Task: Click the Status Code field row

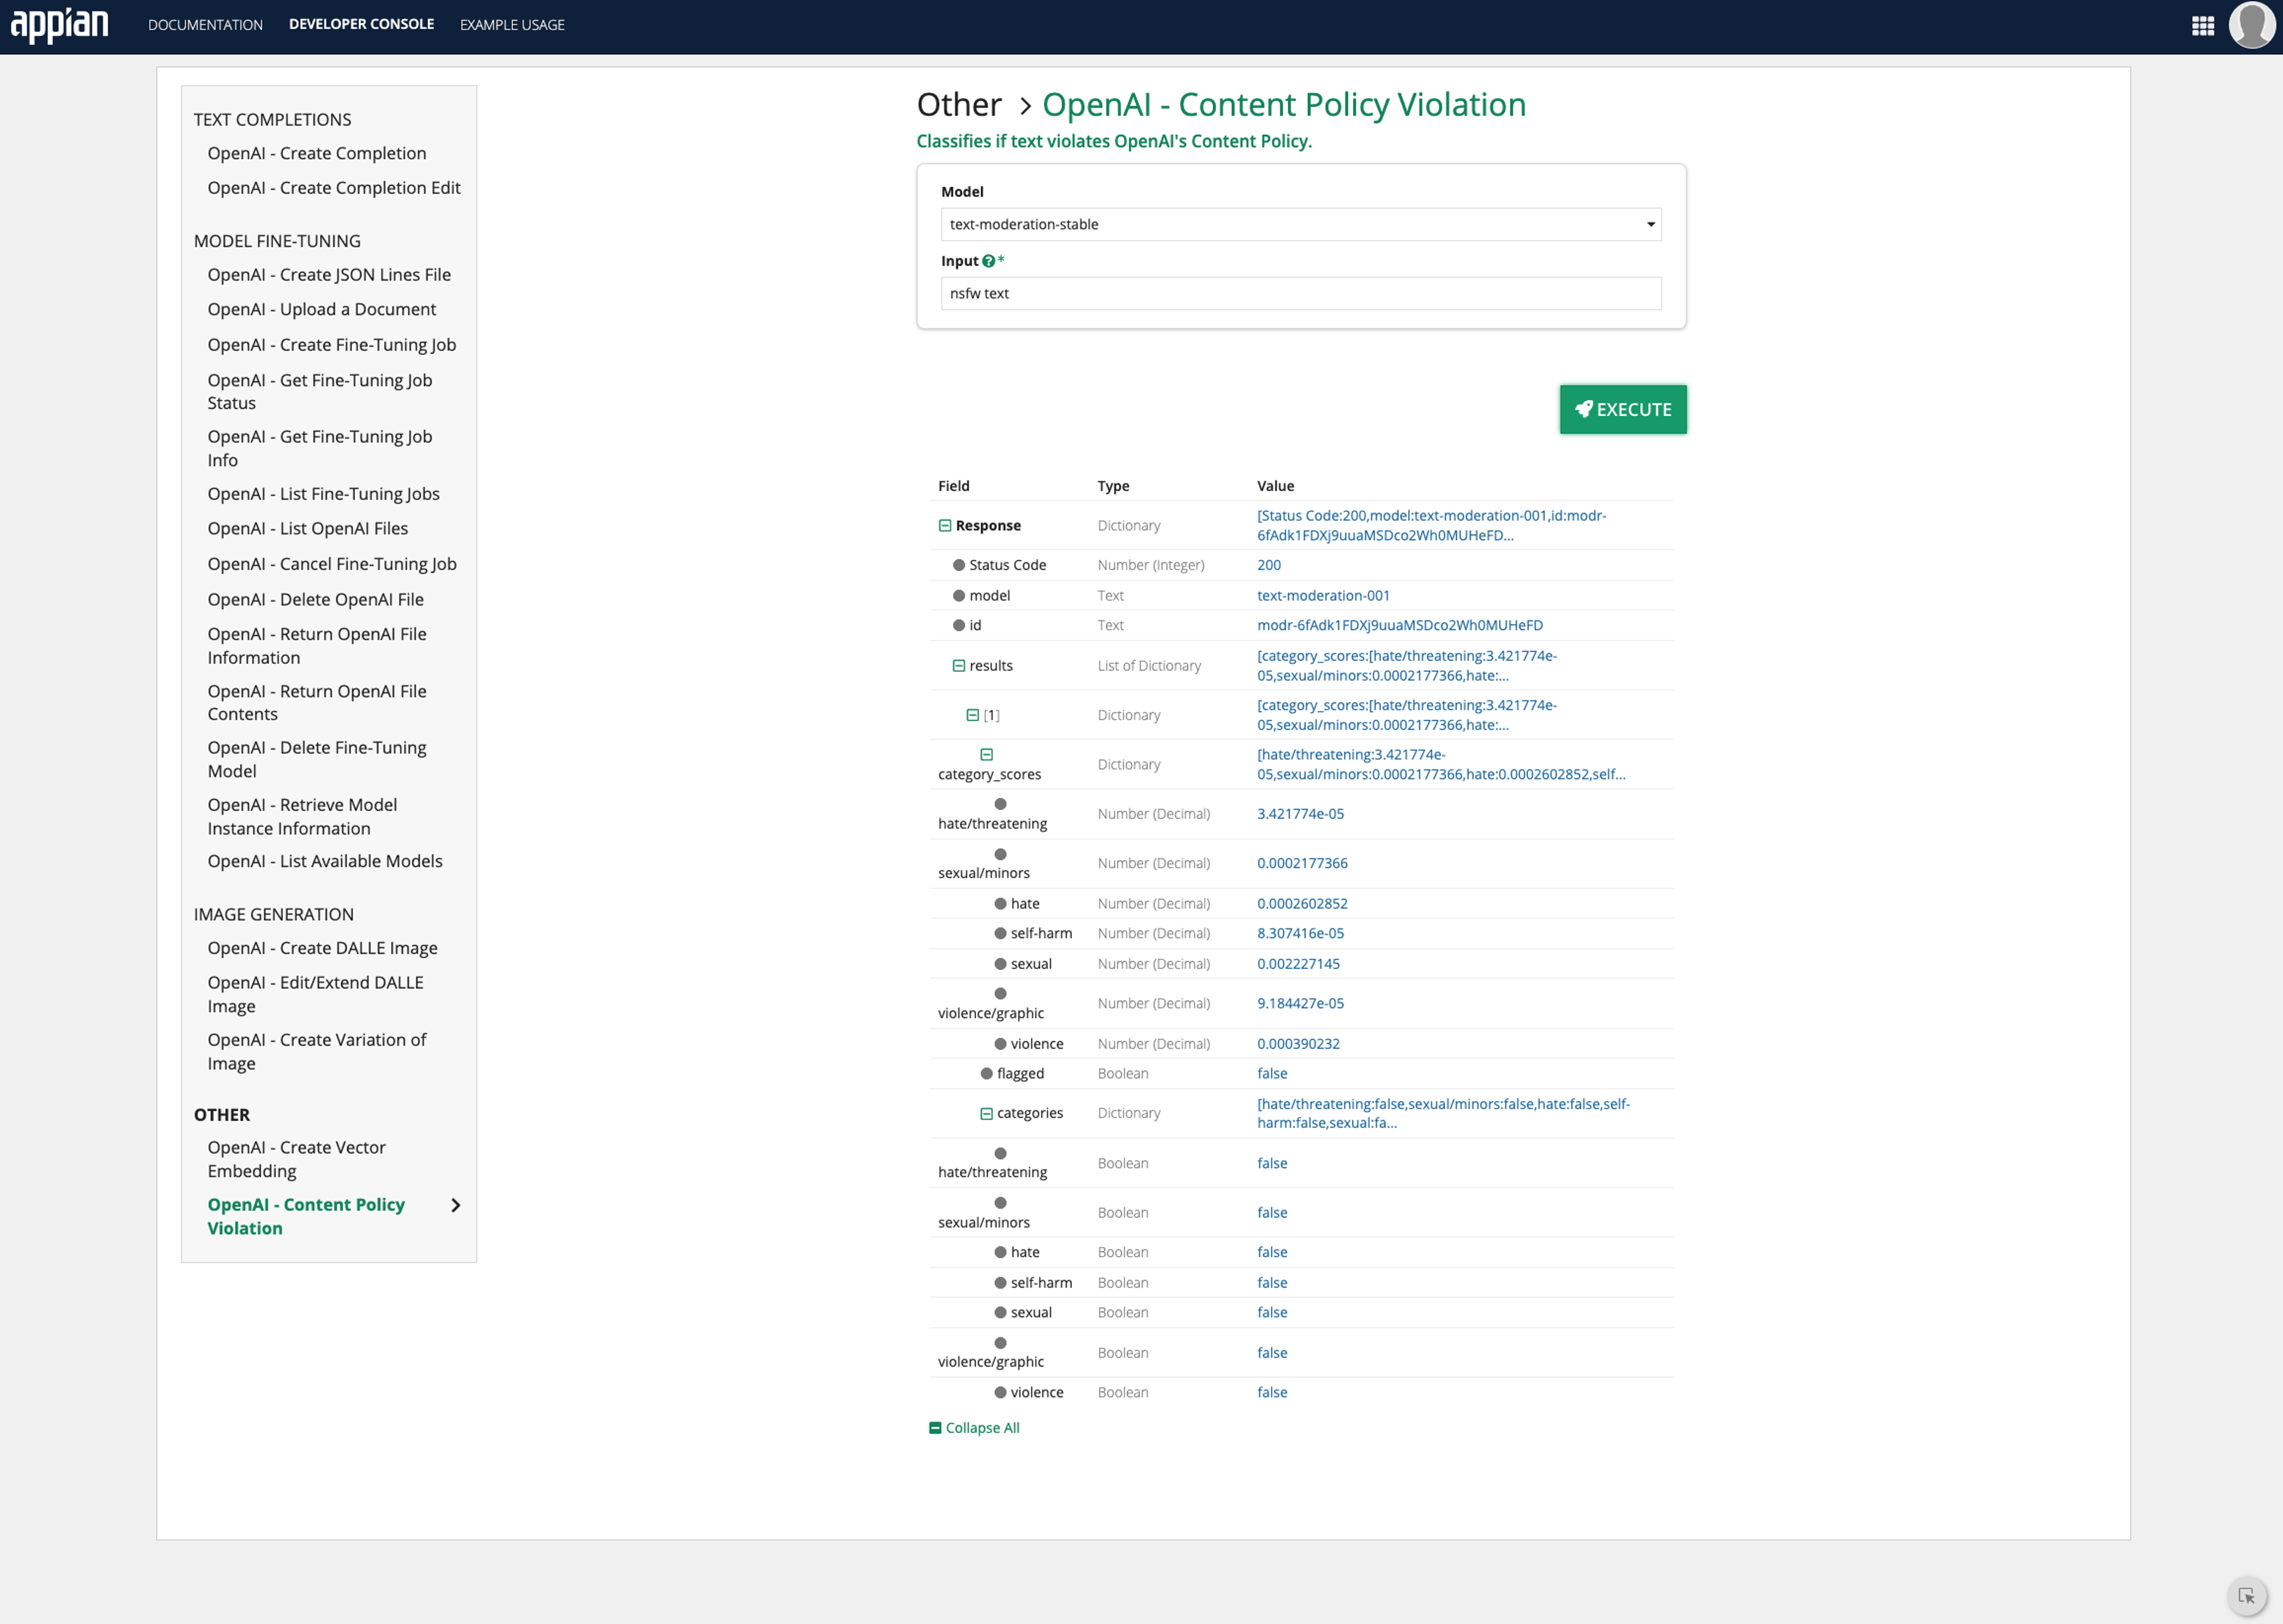Action: (1301, 566)
